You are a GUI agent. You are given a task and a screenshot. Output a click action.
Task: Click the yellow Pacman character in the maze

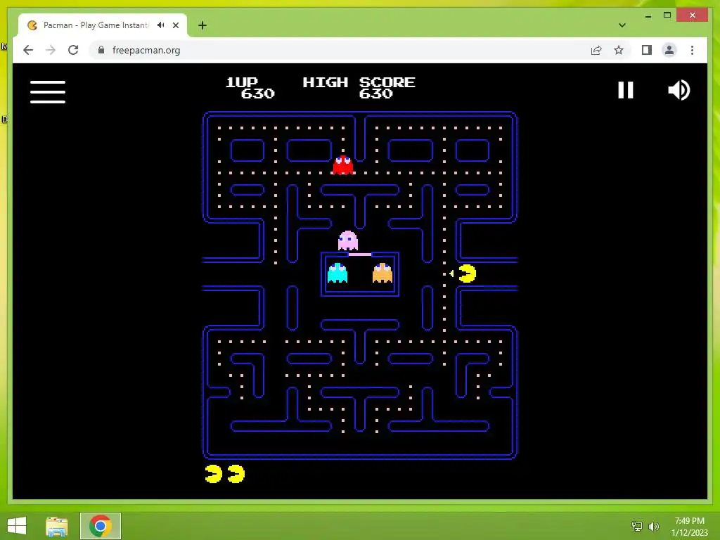(x=467, y=274)
